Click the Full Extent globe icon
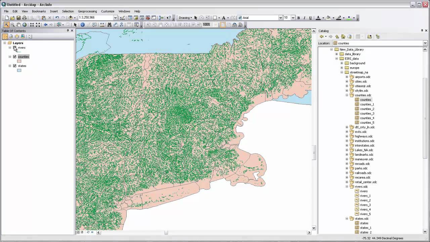Screen dimensions: 430x242 tap(25, 25)
